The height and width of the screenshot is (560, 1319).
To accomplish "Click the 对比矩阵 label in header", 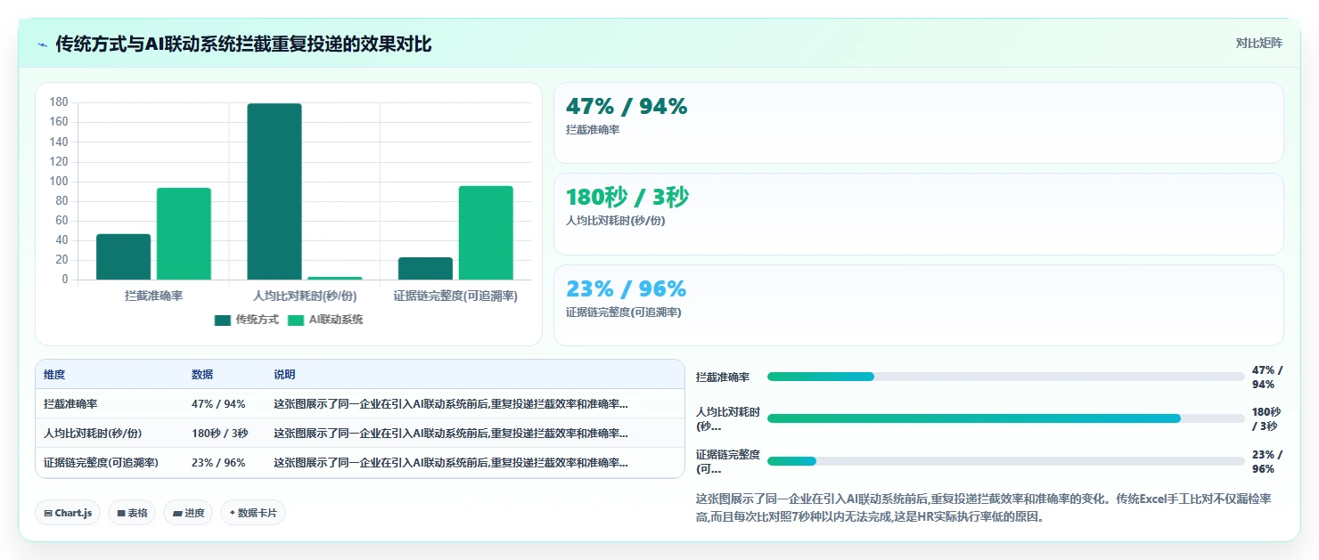I will pos(1259,44).
